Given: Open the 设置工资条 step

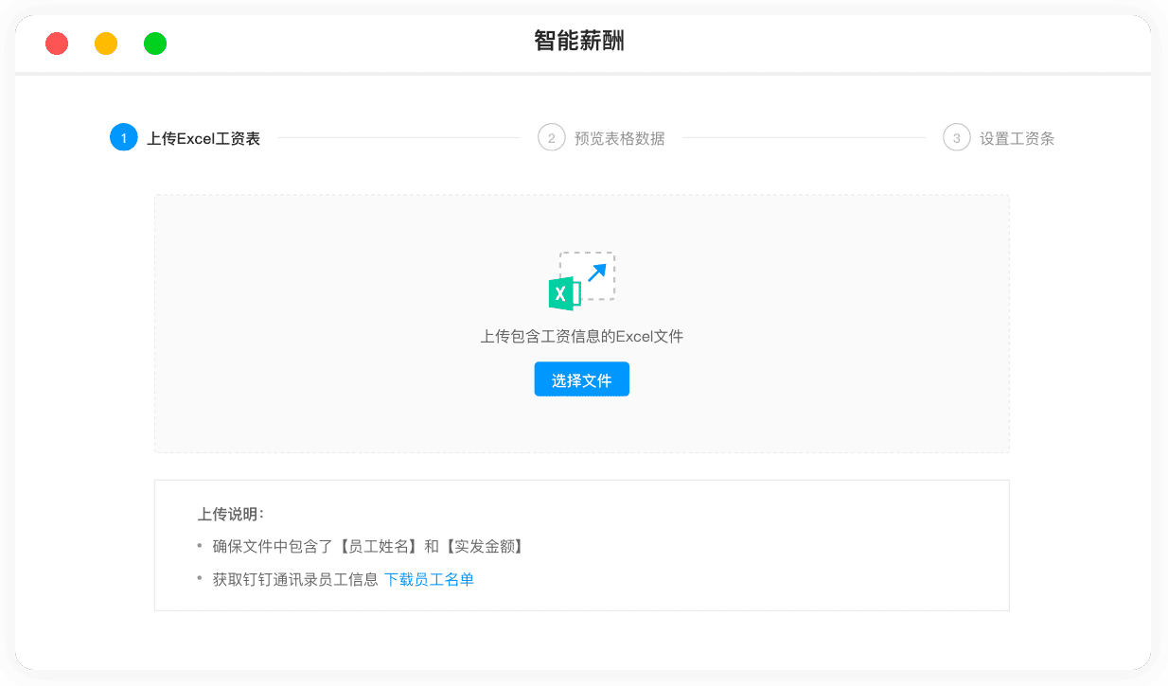Looking at the screenshot, I should [x=1017, y=139].
